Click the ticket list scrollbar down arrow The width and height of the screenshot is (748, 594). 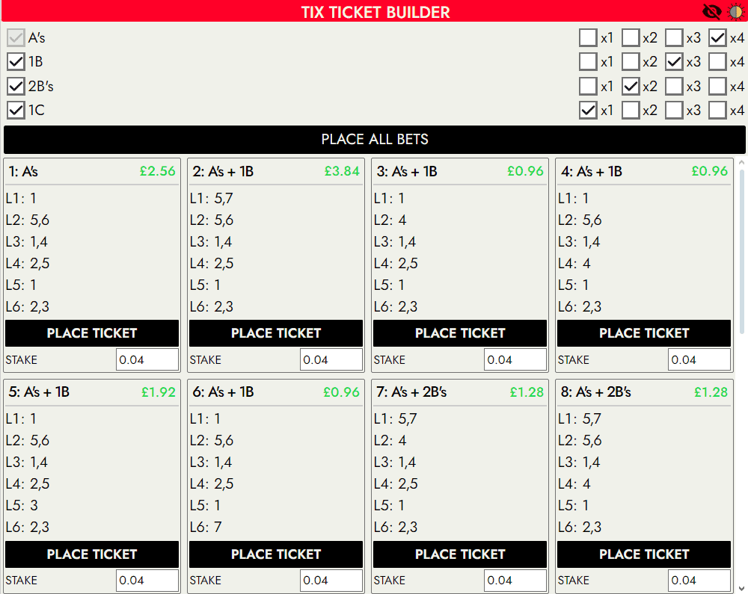coord(742,587)
